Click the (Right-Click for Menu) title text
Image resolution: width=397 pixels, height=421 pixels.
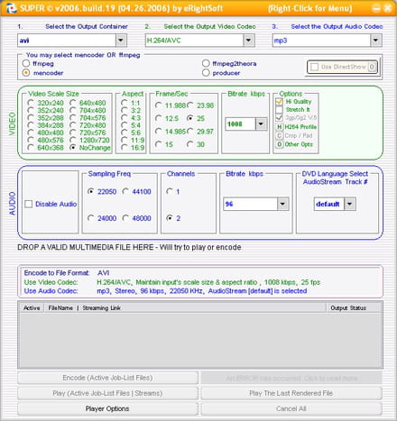pos(309,8)
